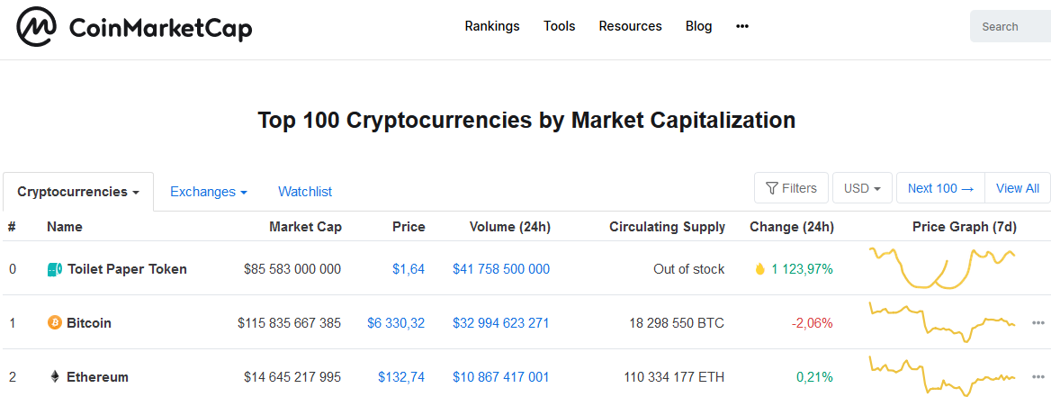Expand the USD currency dropdown
Viewport: 1051px width, 397px height.
tap(862, 188)
